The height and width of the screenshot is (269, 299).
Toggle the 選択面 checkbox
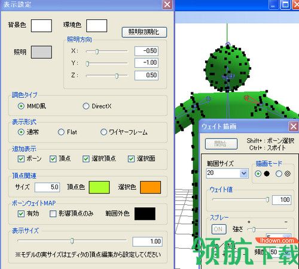point(131,159)
